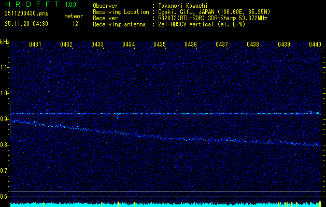Click the 0.6 frequency axis label
The image size is (326, 207).
5,196
